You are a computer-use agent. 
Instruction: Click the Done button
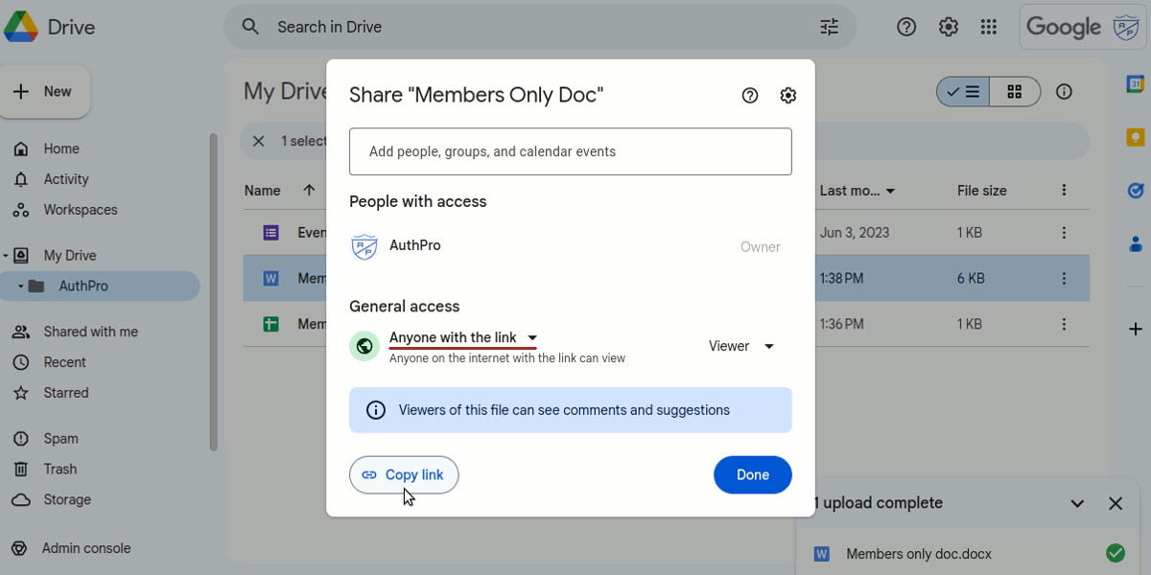click(753, 474)
